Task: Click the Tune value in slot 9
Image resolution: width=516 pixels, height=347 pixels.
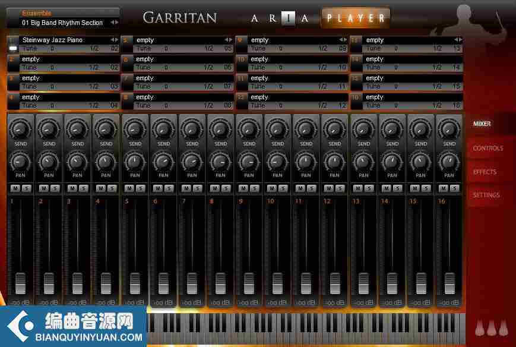Action: [x=281, y=49]
